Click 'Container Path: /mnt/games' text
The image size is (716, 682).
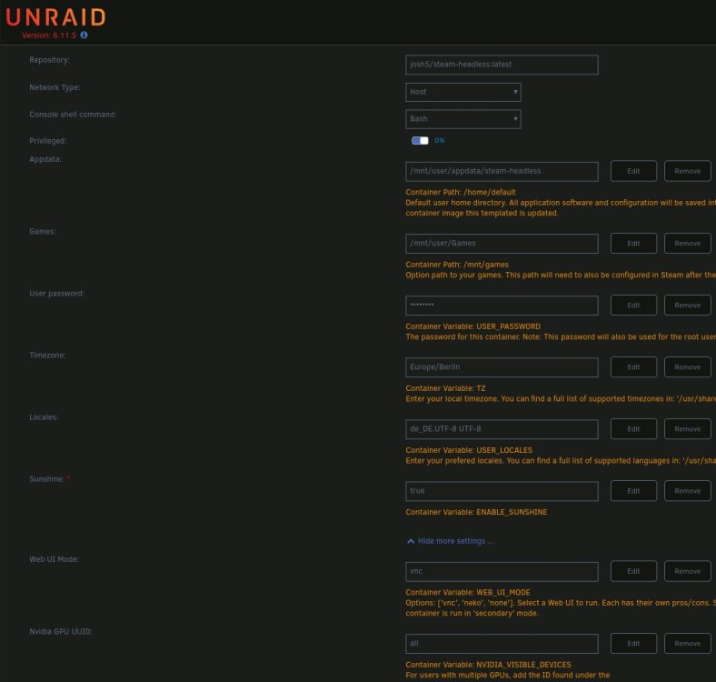coord(457,265)
